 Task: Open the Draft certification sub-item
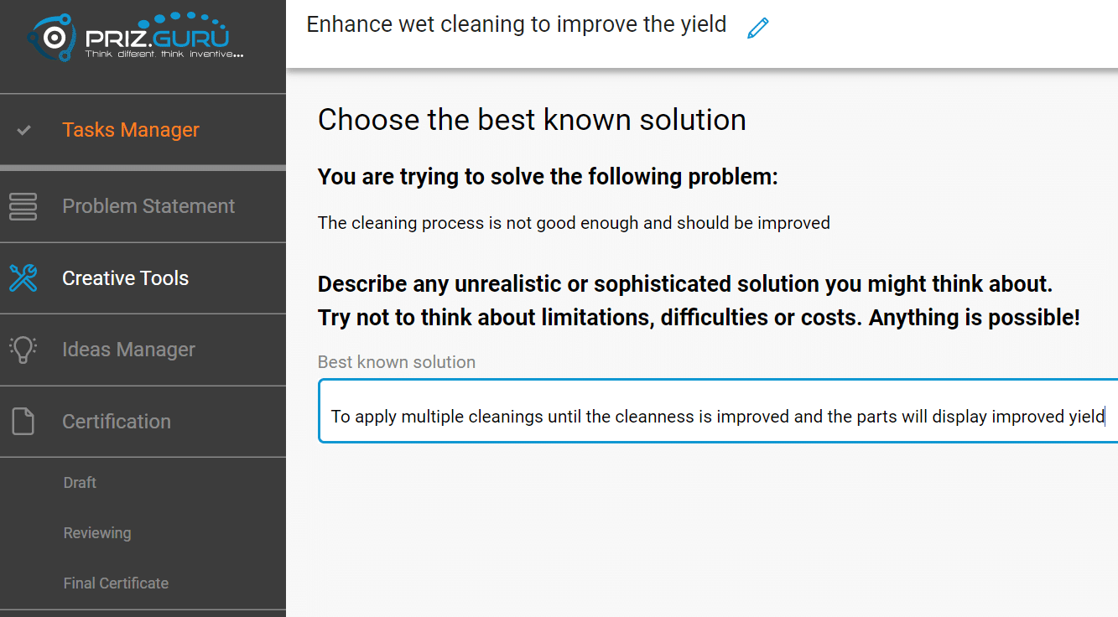80,483
